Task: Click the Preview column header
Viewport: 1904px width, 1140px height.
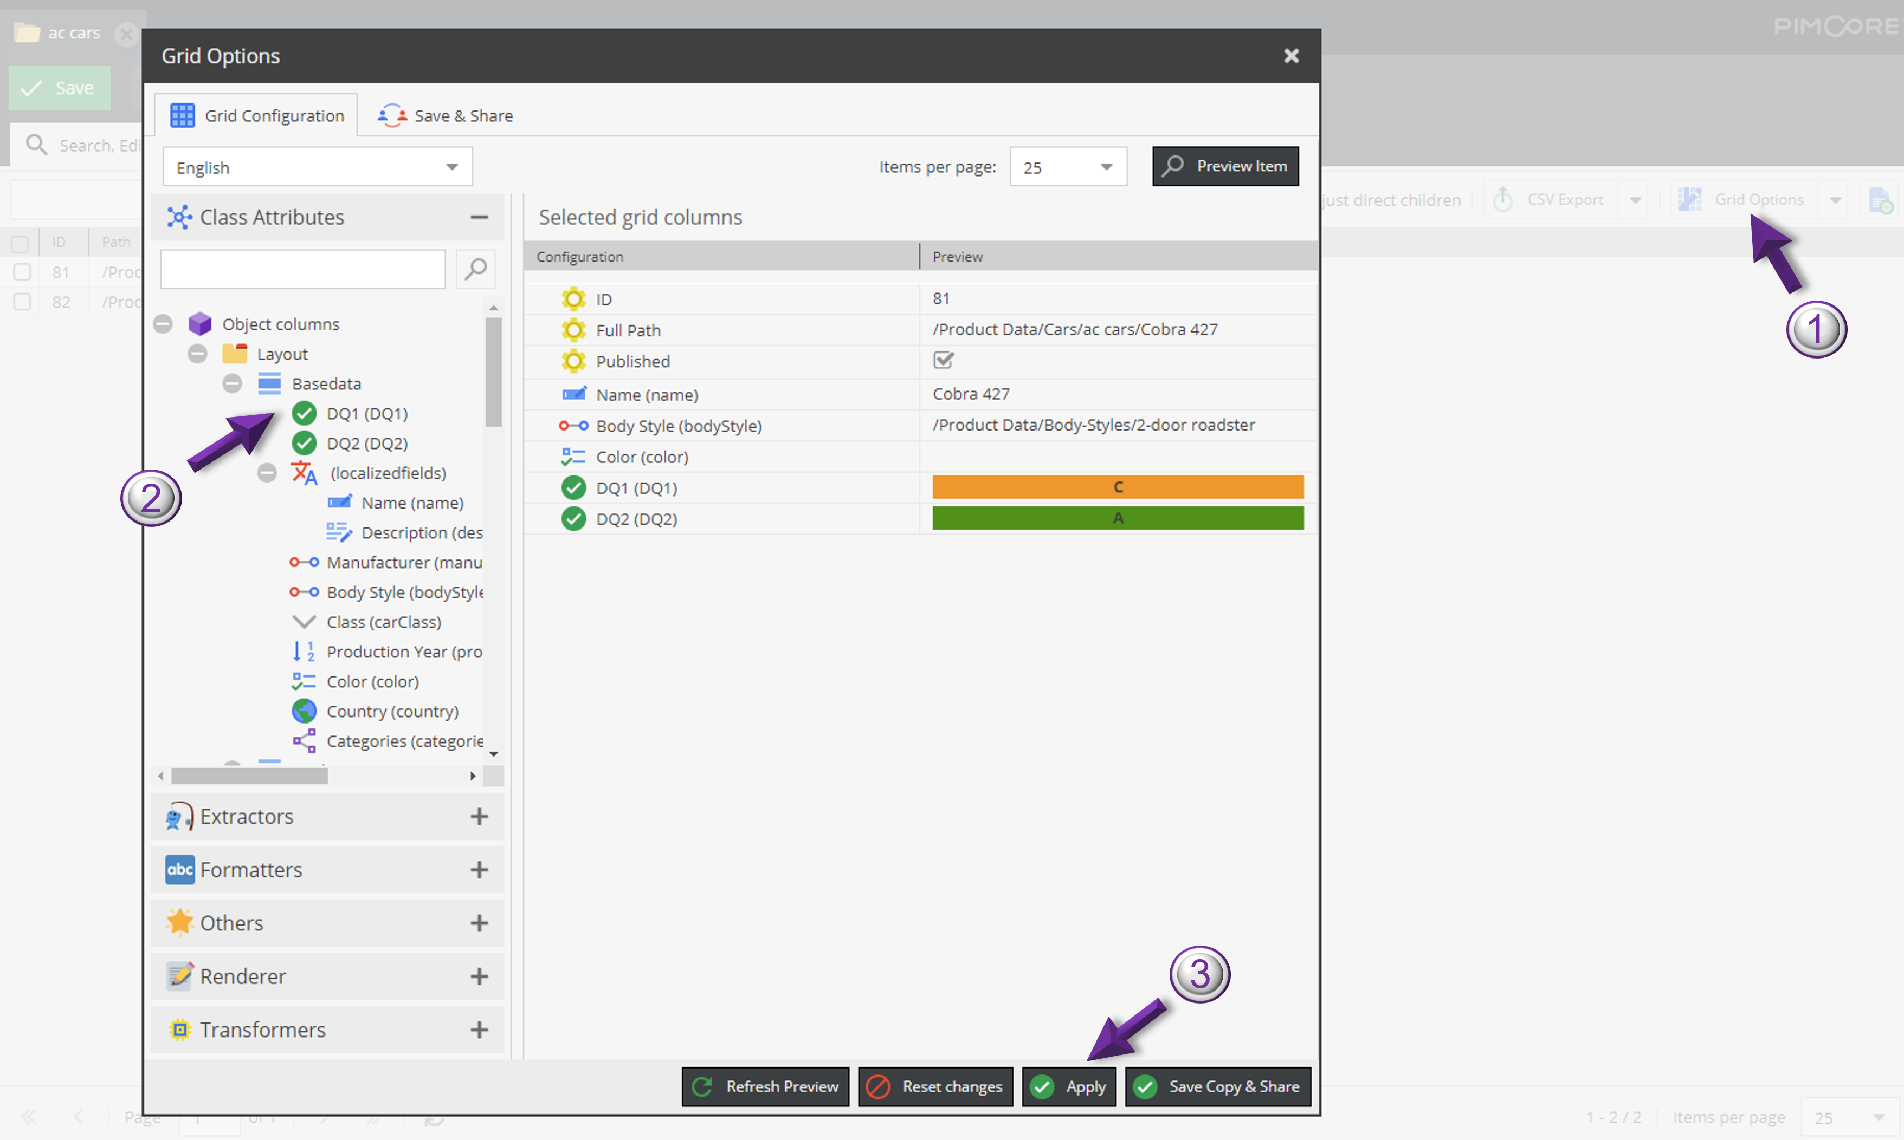Action: click(x=1119, y=257)
